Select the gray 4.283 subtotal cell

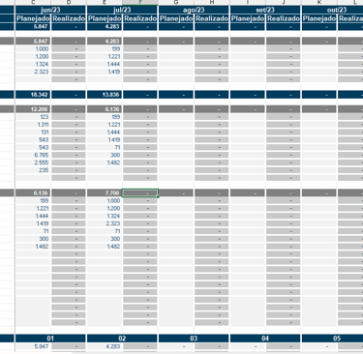point(105,42)
